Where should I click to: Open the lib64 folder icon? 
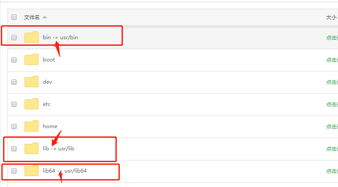[x=31, y=170]
